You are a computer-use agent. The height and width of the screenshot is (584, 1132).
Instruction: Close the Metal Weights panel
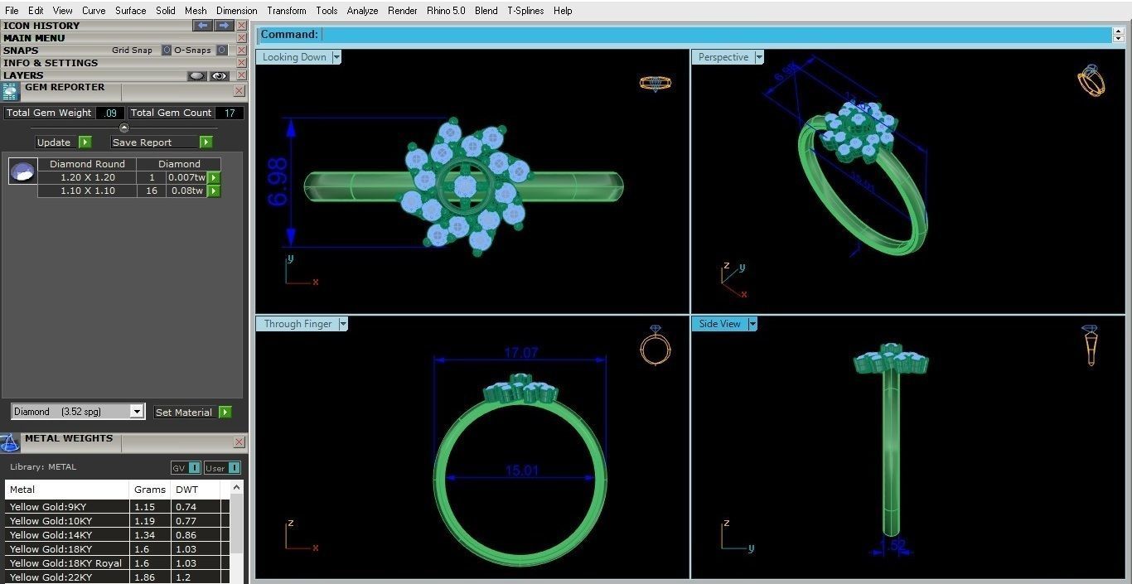point(239,442)
